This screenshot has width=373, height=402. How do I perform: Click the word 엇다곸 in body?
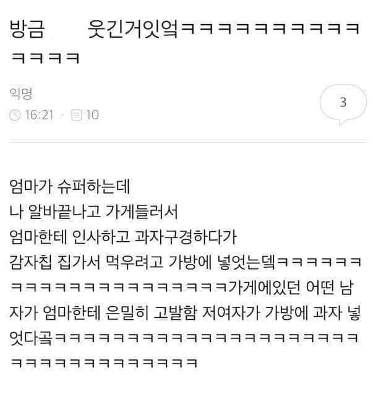coord(31,338)
